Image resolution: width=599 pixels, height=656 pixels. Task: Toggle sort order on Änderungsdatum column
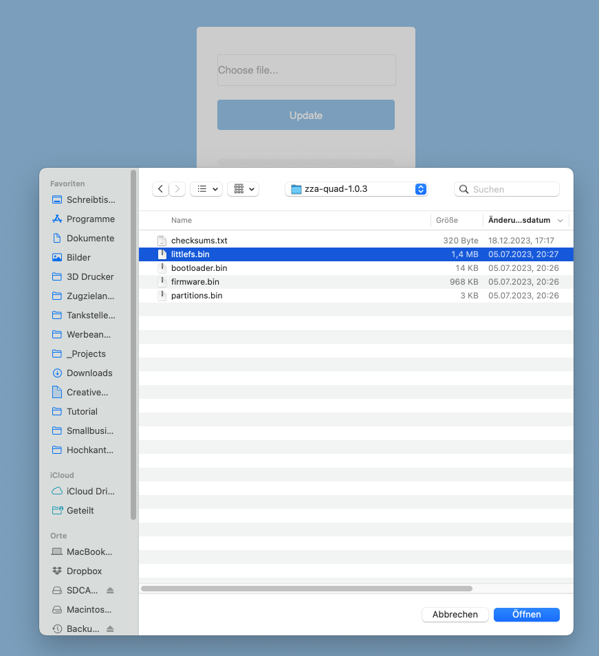tap(525, 220)
